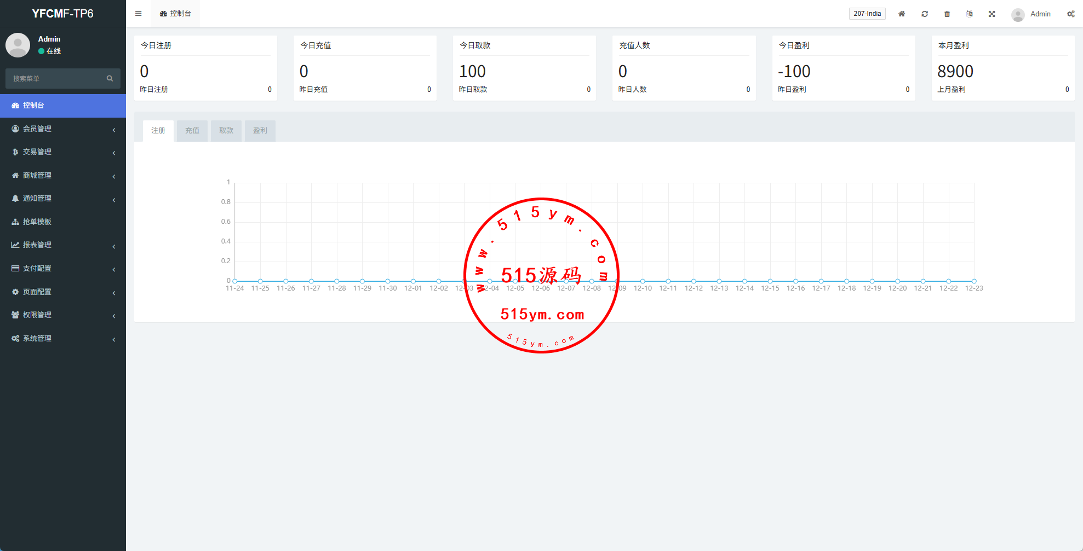Screen dimensions: 1083x551
Task: Click the search magnifier icon in sidebar
Action: click(x=110, y=79)
